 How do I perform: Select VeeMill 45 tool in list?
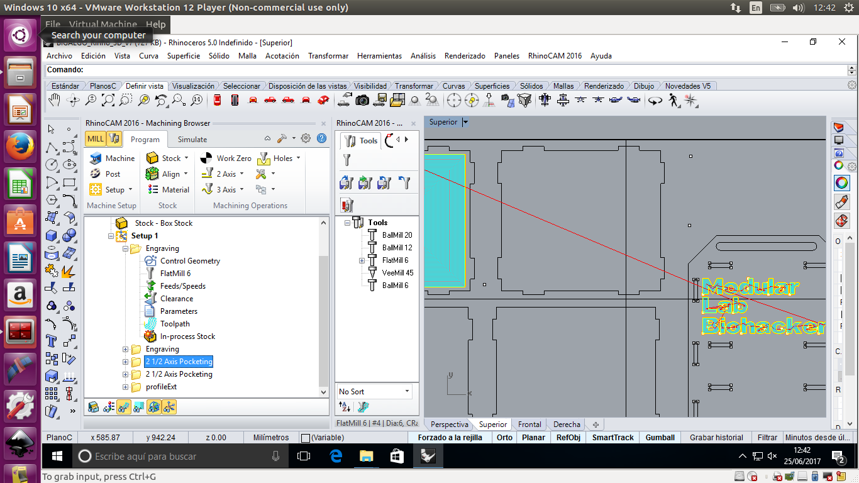click(397, 273)
